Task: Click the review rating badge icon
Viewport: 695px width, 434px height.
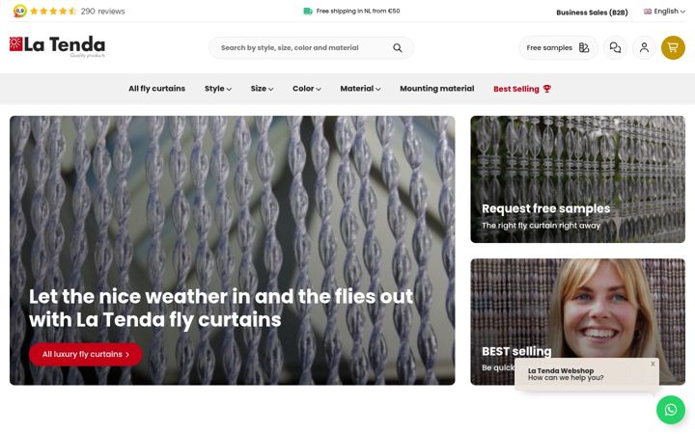Action: 19,11
